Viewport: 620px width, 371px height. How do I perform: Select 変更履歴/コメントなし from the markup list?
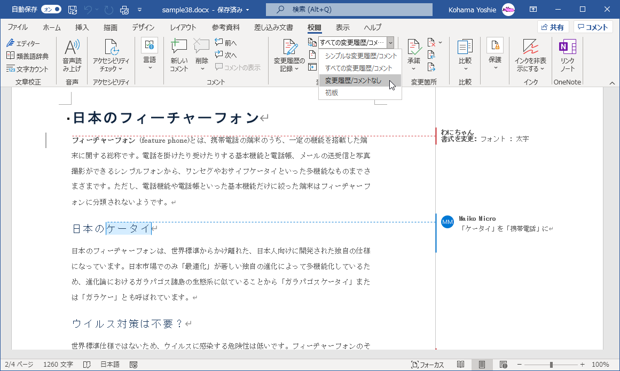[353, 81]
